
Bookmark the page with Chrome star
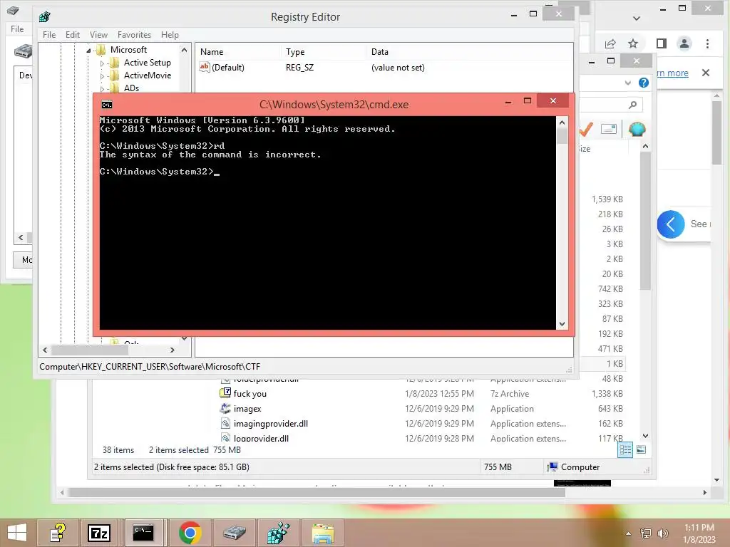coord(633,43)
